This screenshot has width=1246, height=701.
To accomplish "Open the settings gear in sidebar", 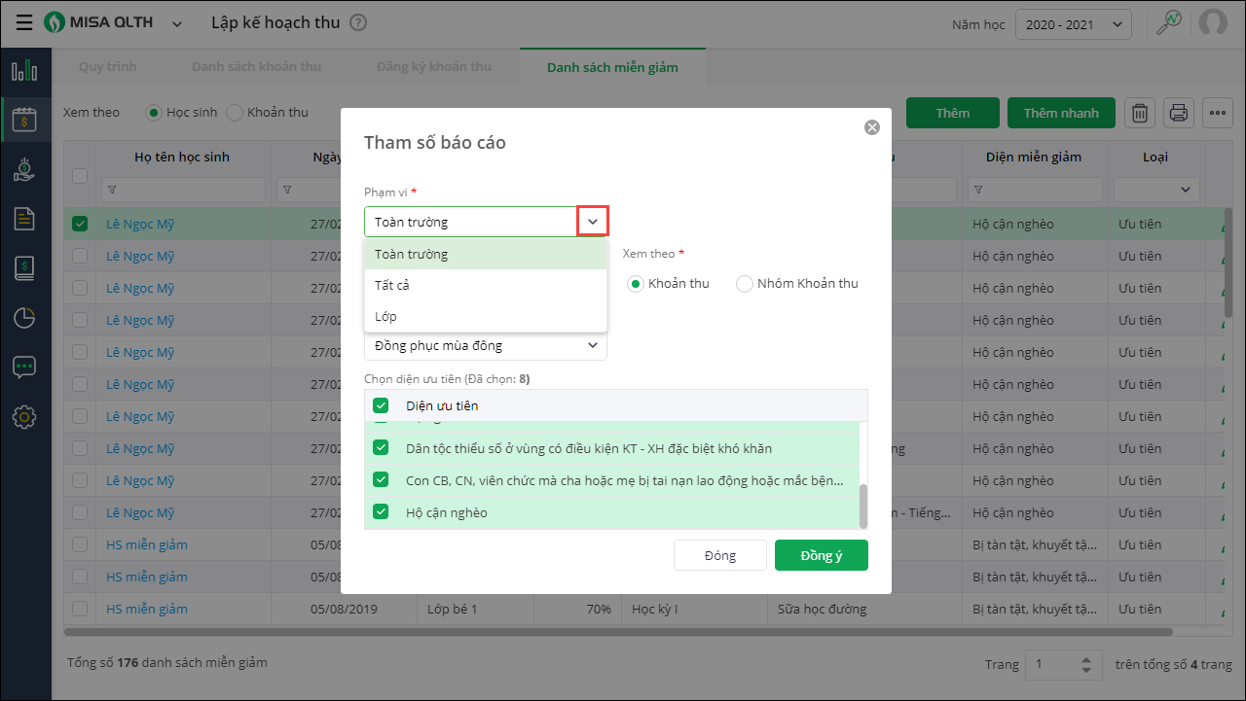I will (x=24, y=417).
